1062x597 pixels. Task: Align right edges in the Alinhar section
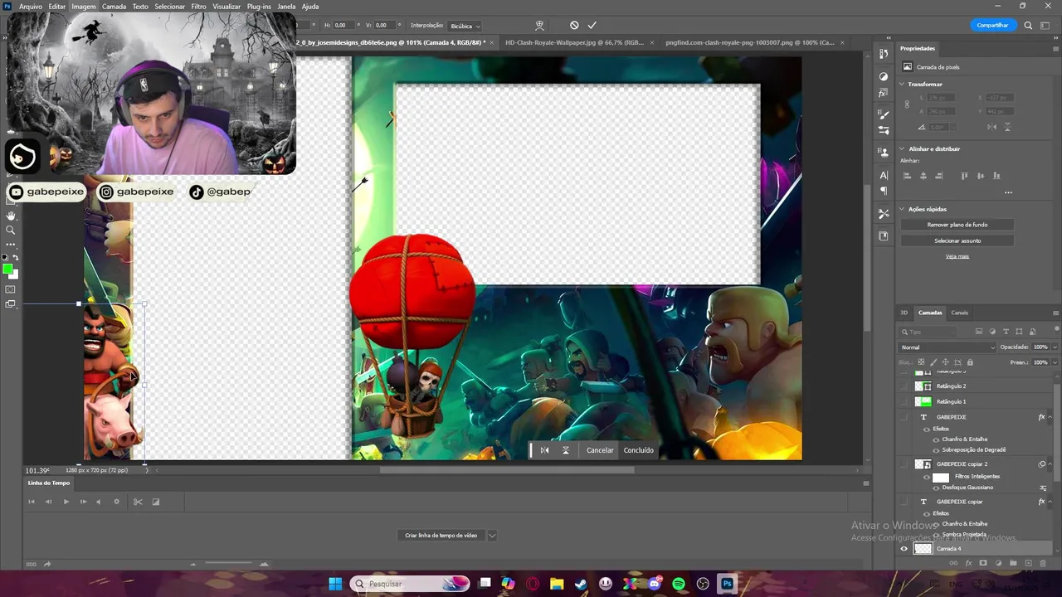click(x=939, y=176)
